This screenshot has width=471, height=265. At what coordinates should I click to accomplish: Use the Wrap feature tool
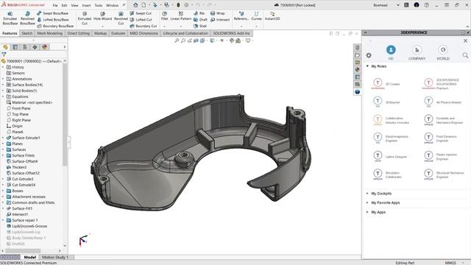218,13
